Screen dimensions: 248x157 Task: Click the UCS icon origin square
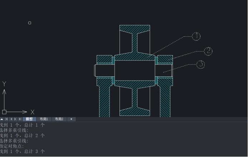pos(4,112)
